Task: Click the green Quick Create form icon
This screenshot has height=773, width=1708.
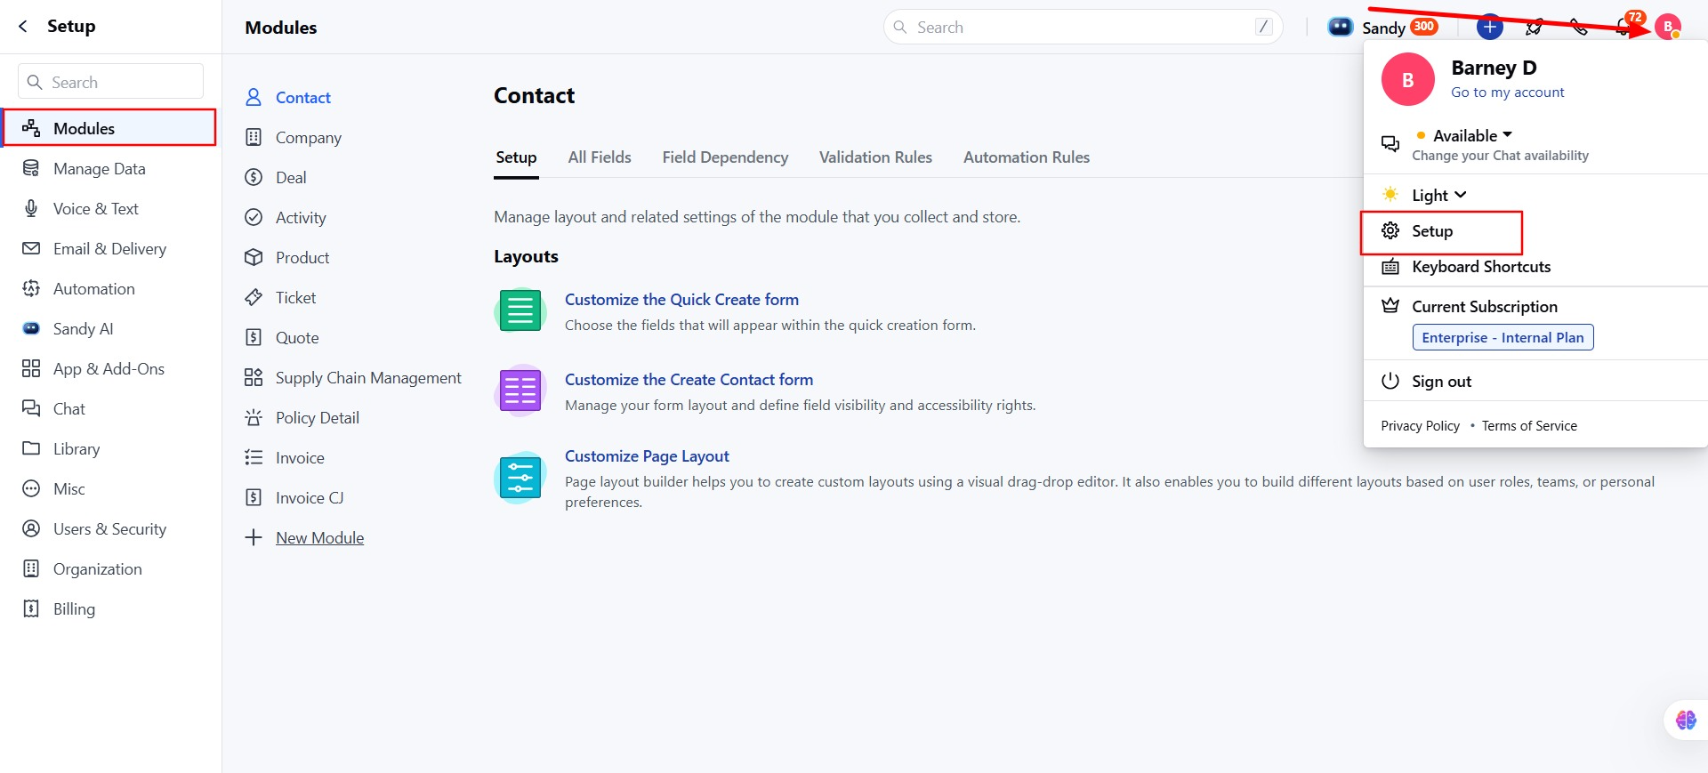Action: coord(520,310)
